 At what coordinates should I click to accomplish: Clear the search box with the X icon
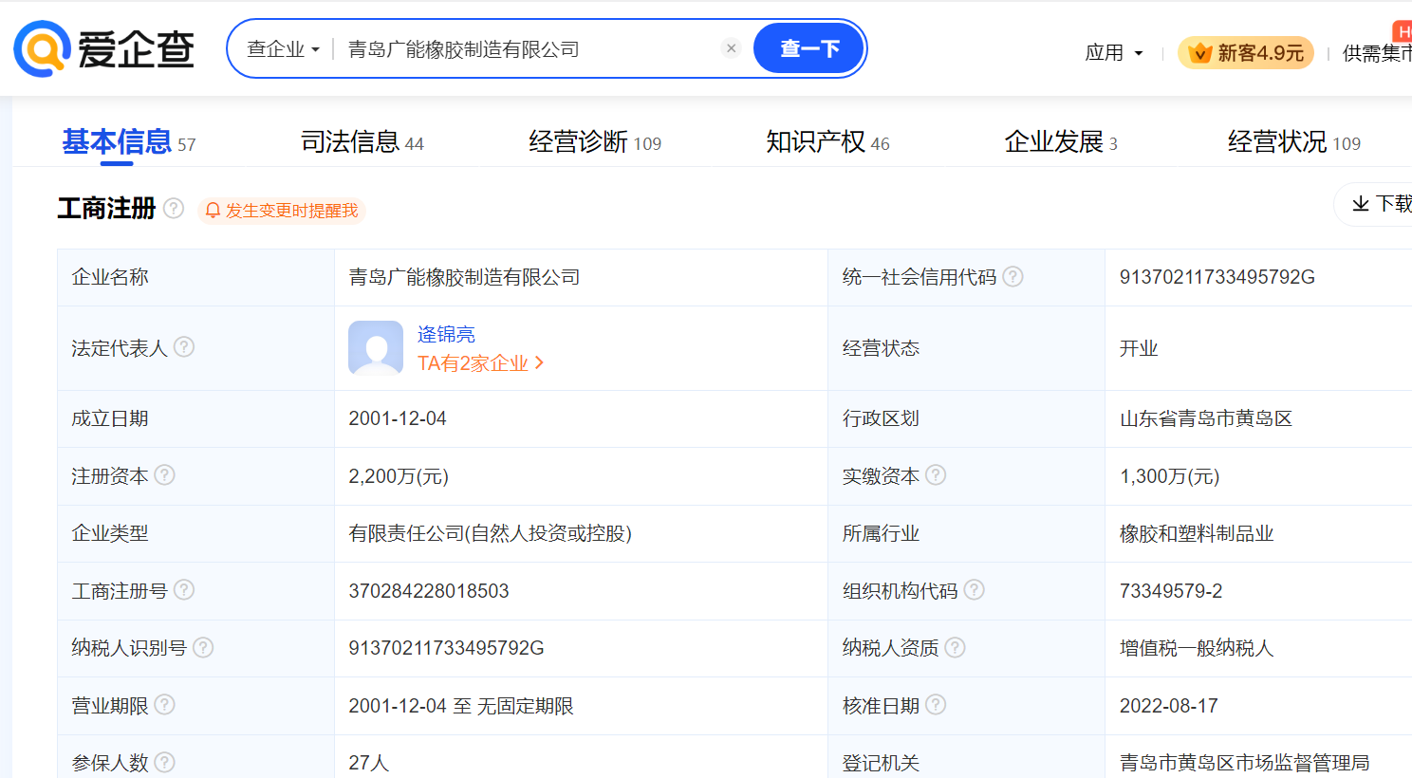[731, 48]
